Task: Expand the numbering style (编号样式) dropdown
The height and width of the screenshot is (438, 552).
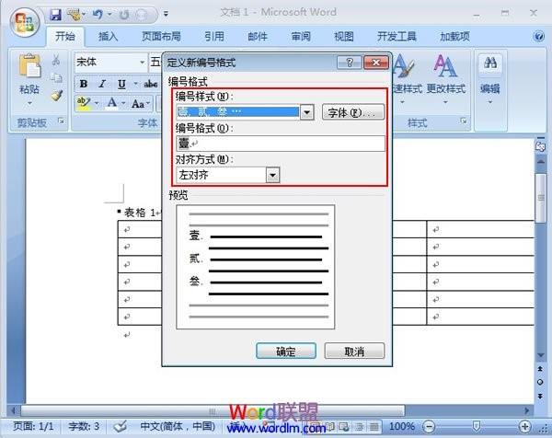Action: coord(307,112)
